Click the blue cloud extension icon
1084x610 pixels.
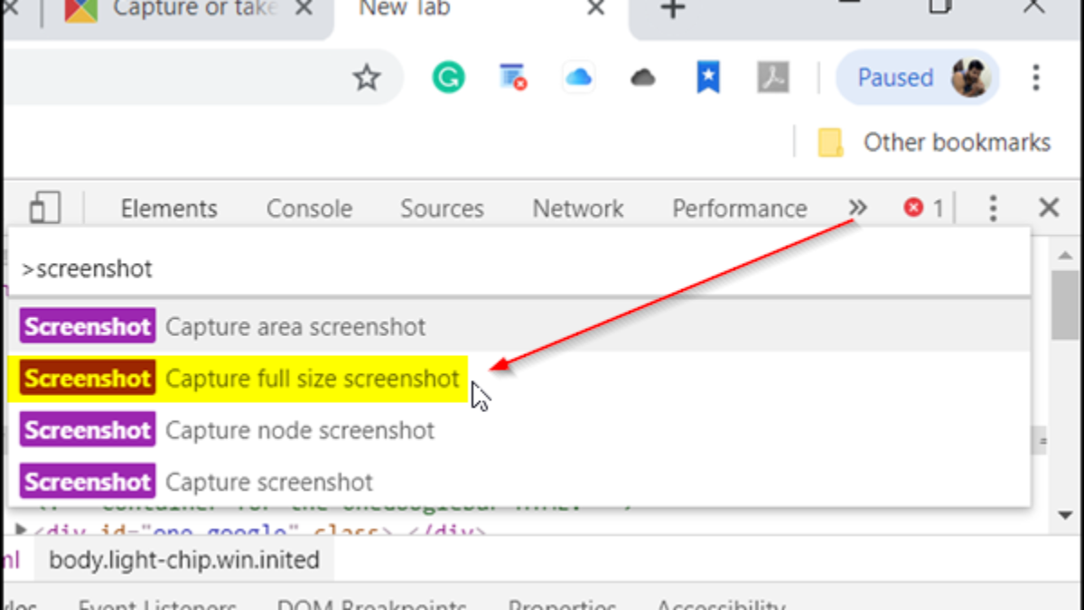578,78
